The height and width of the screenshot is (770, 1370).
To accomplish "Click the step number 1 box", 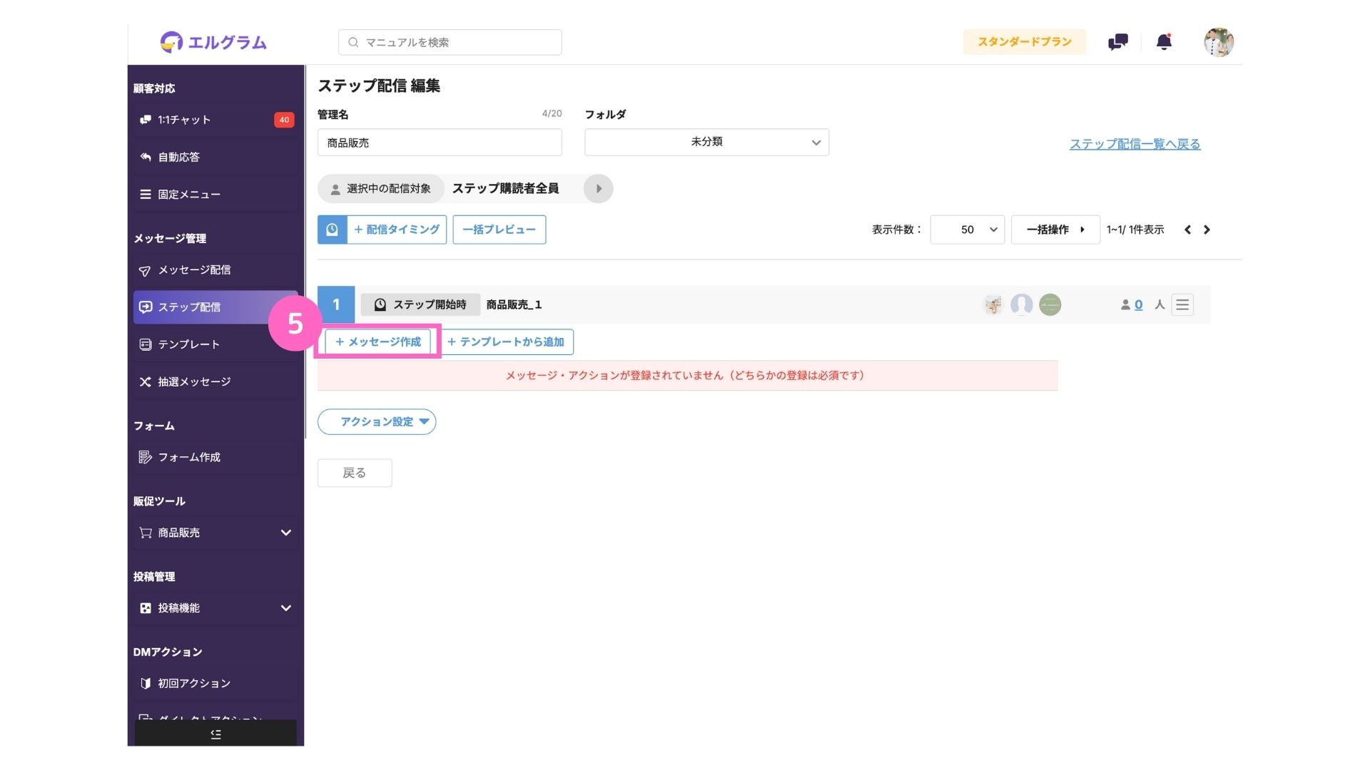I will point(336,305).
